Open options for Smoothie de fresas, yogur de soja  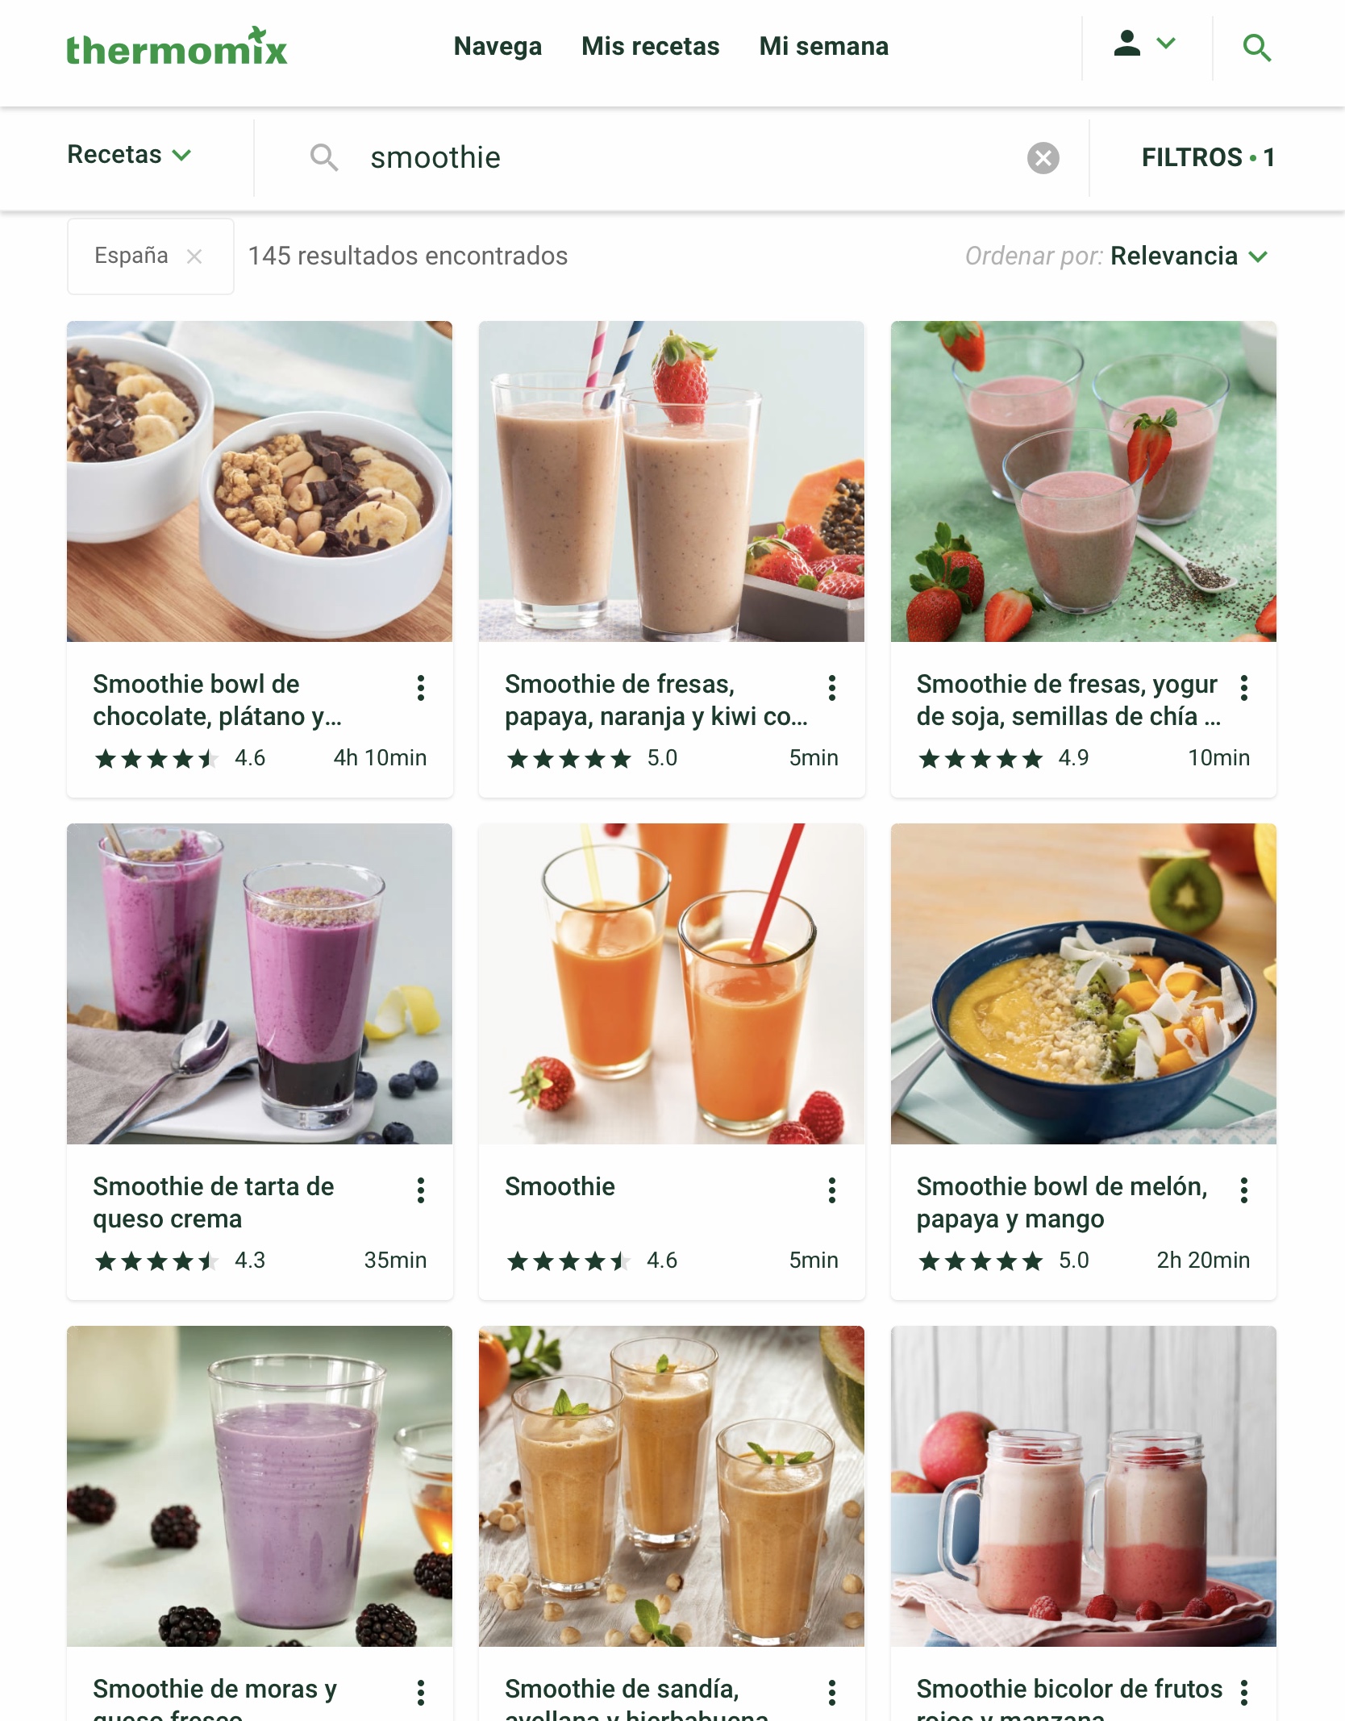click(x=1243, y=688)
